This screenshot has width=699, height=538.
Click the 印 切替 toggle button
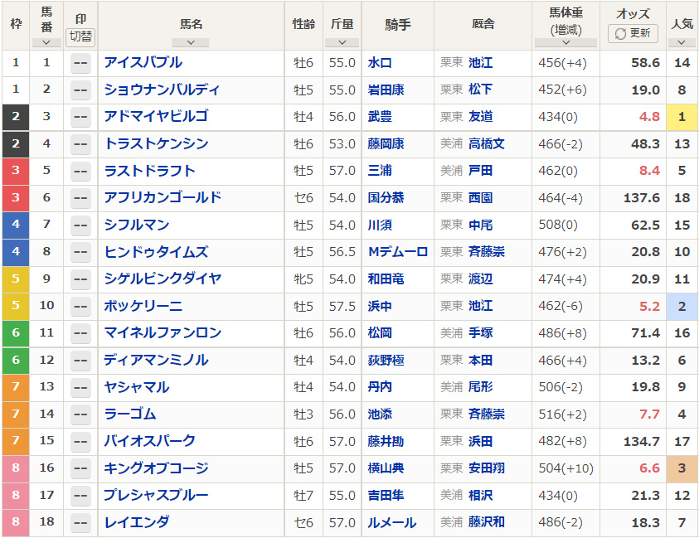[x=80, y=36]
